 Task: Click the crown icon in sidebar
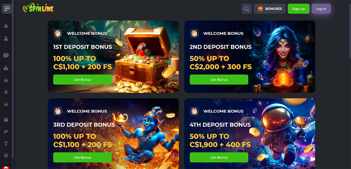(6, 104)
